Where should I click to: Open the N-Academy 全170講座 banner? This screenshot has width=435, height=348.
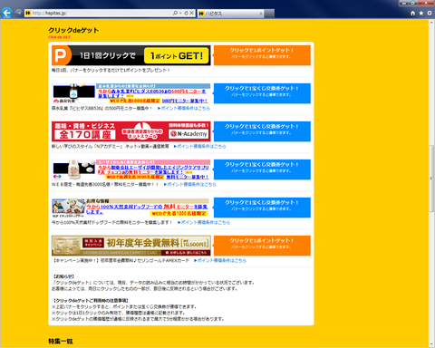[x=131, y=131]
